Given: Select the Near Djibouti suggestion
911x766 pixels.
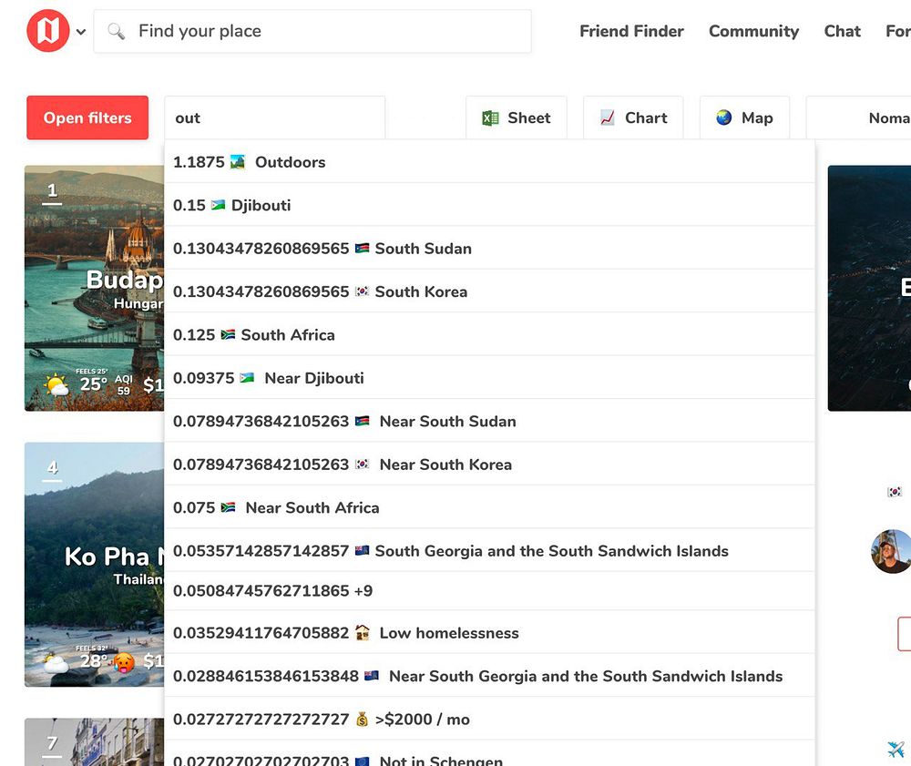Looking at the screenshot, I should point(489,378).
